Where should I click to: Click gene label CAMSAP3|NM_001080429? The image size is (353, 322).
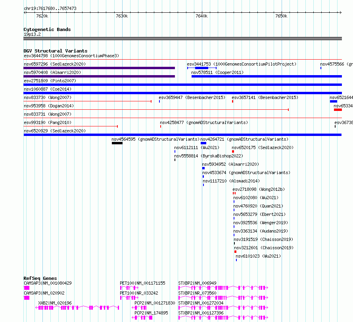[48, 283]
